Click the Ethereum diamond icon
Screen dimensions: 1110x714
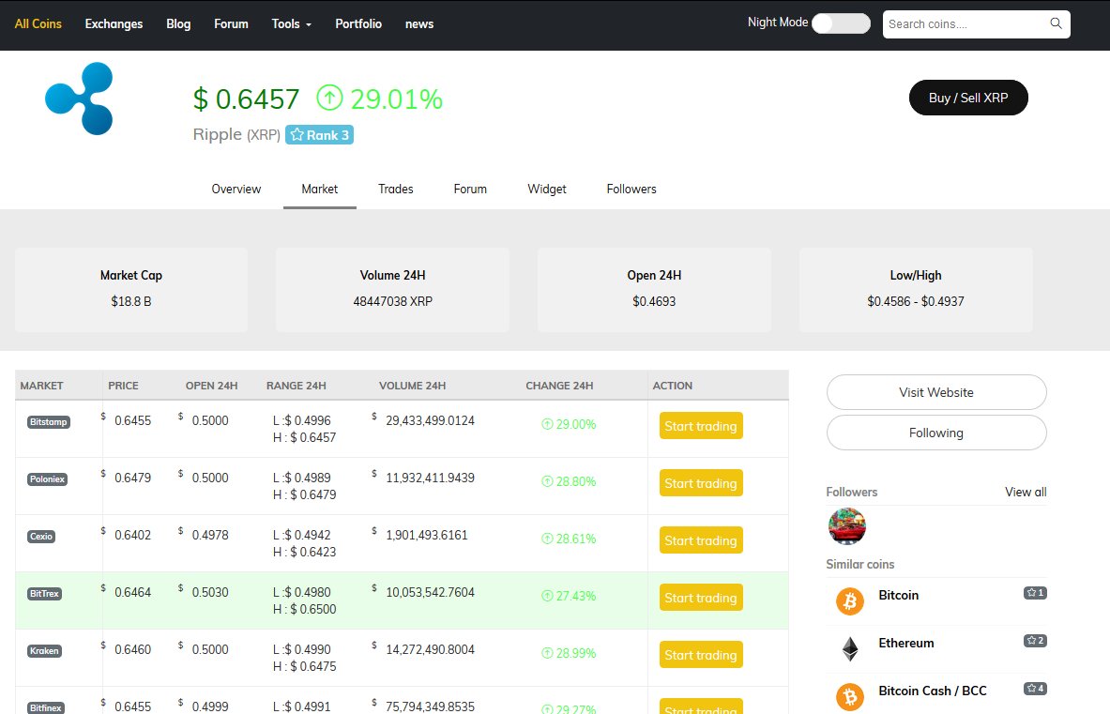coord(849,649)
